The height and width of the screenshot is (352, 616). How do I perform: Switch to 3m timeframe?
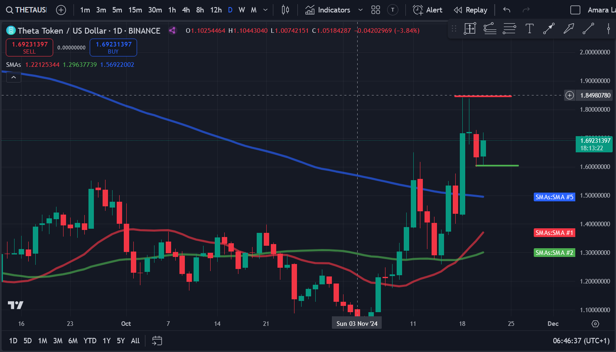coord(101,10)
